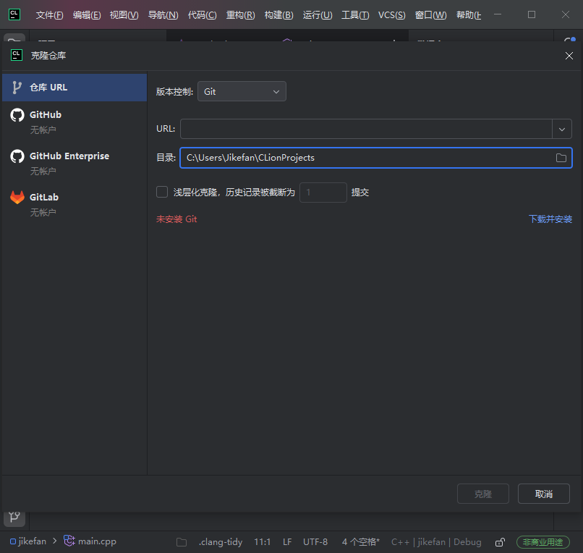
Task: Open the Git tool window icon at bottom left
Action: pos(14,517)
